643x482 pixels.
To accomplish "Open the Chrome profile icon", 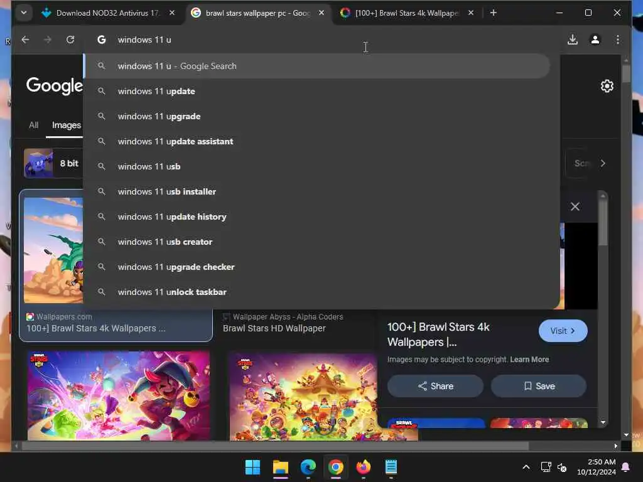I will point(595,40).
